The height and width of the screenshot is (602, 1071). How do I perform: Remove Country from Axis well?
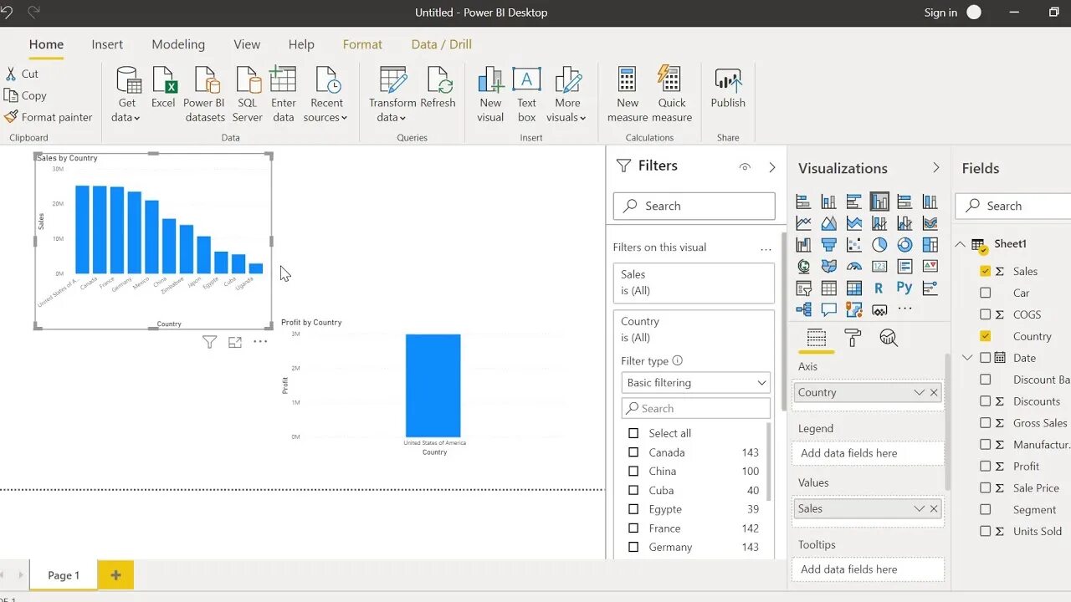tap(935, 392)
